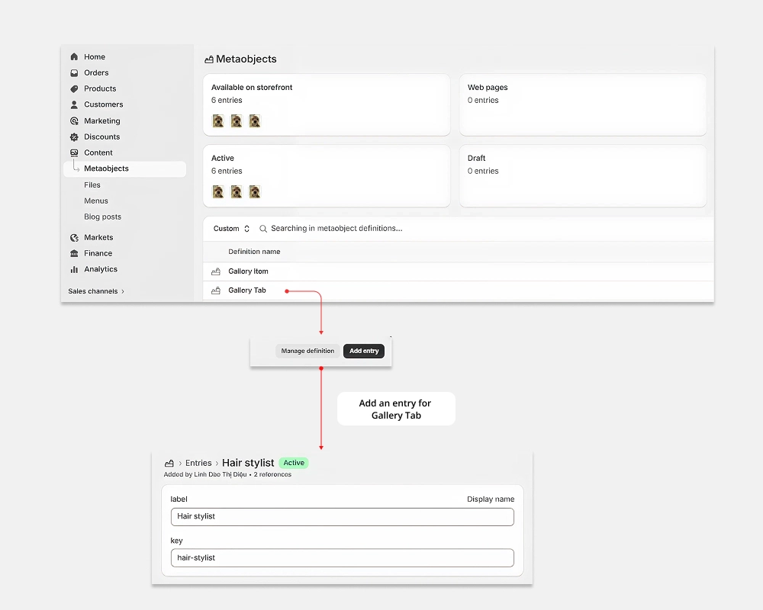Click first thumbnail in Available on storefront
The height and width of the screenshot is (610, 763).
tap(218, 121)
